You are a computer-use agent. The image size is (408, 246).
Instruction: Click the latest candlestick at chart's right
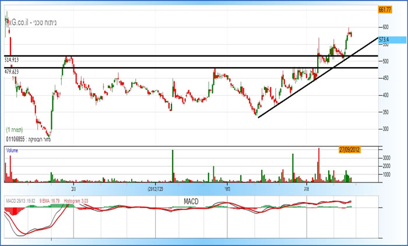pos(351,34)
